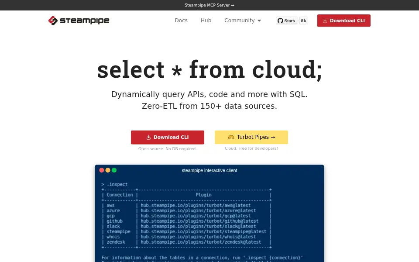This screenshot has height=262, width=419.
Task: Select the 'azure' connection name
Action: click(113, 210)
